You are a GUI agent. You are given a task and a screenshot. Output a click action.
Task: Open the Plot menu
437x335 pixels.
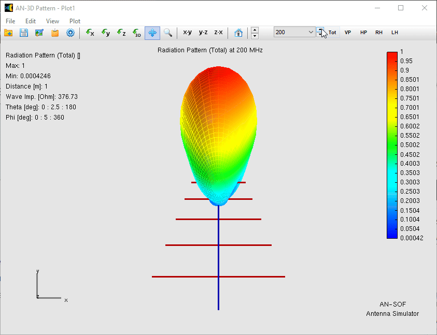tap(75, 21)
